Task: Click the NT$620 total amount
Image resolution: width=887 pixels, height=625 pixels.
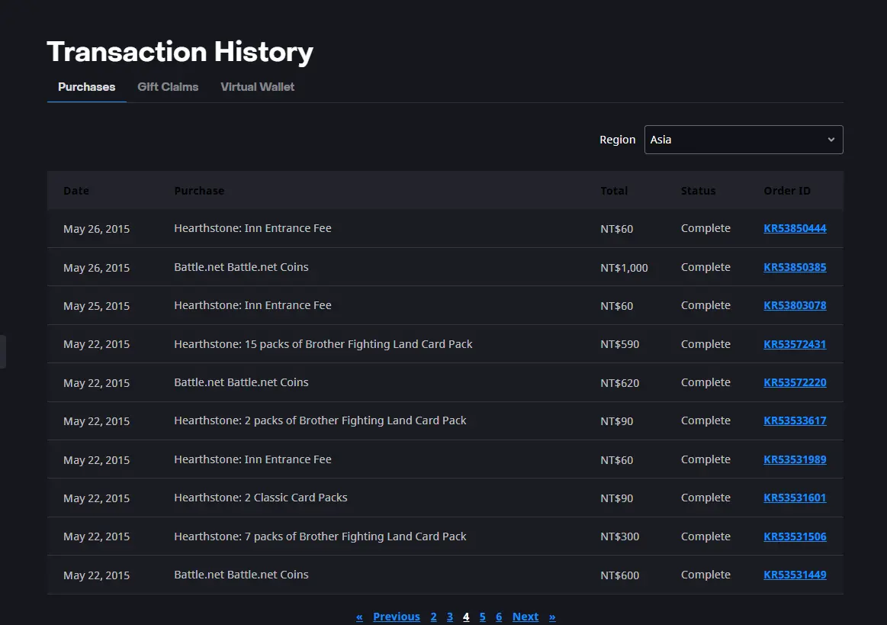Action: coord(619,383)
